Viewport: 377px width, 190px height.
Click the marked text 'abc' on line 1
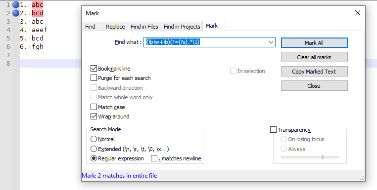point(38,4)
